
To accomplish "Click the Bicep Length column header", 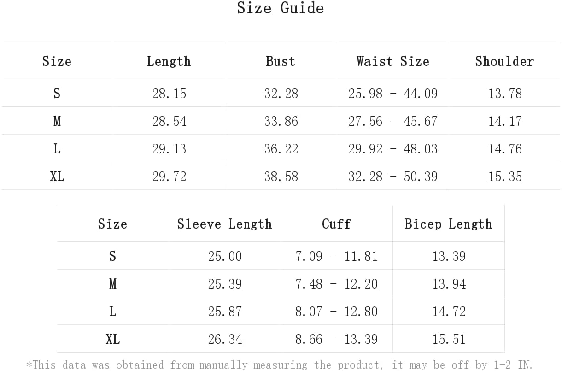I will pos(448,224).
